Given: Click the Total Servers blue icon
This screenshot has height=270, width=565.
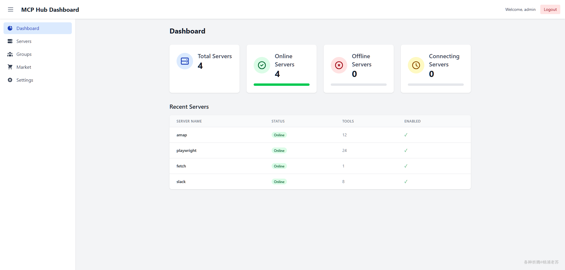Looking at the screenshot, I should (185, 61).
